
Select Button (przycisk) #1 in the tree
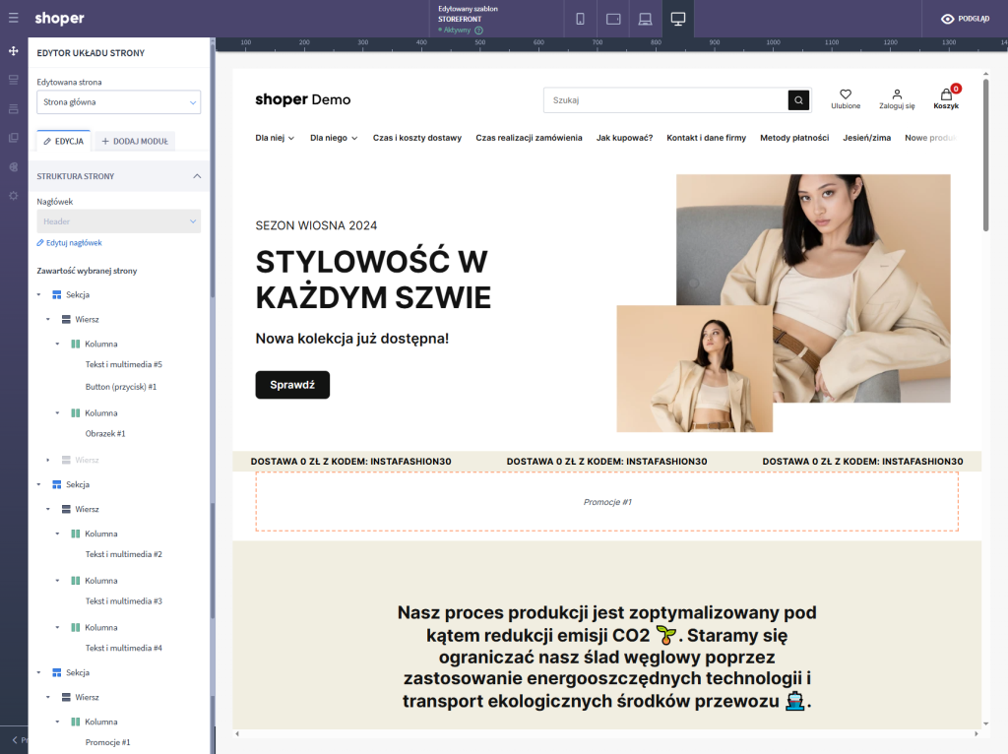(120, 387)
